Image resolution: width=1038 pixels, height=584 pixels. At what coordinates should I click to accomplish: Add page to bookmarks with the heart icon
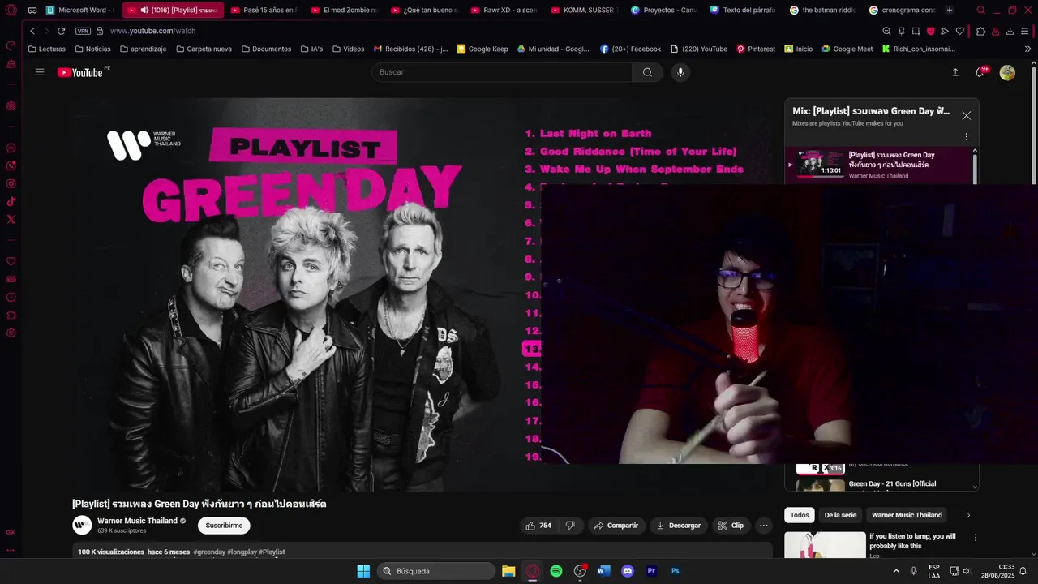959,31
